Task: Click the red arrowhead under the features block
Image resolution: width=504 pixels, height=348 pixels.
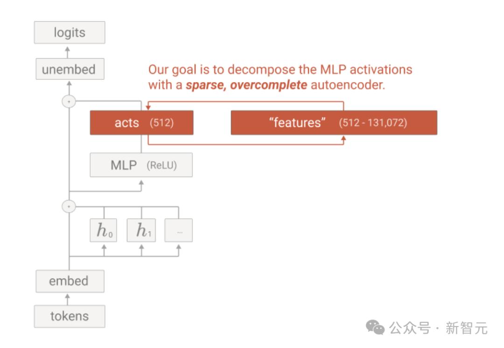Action: tap(344, 139)
